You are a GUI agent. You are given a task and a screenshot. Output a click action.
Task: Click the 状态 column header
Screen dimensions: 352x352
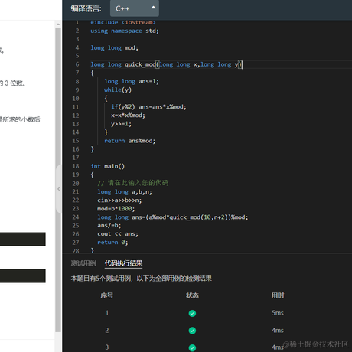click(192, 295)
